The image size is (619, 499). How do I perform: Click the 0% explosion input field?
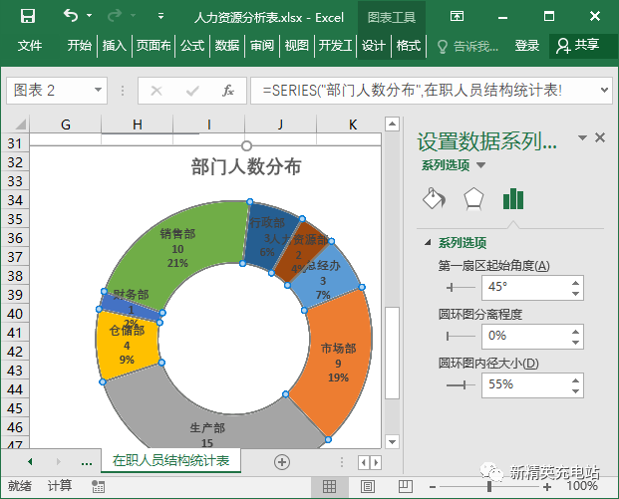[x=525, y=336]
